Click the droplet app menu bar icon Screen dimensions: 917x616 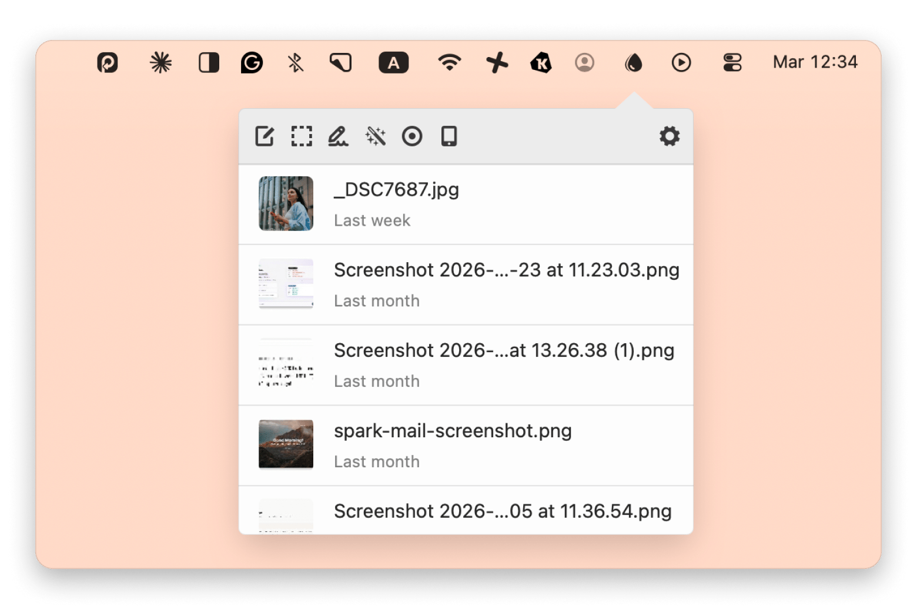[x=633, y=62]
